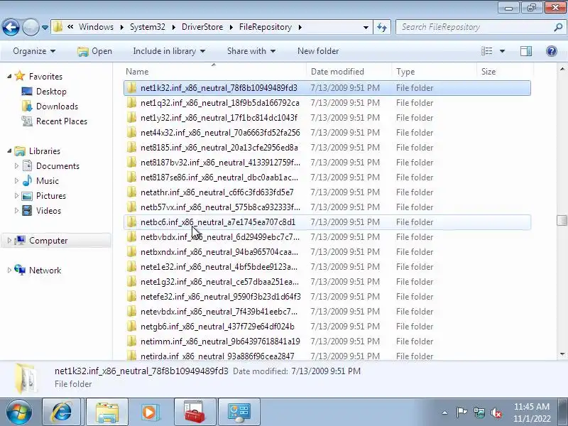Image resolution: width=568 pixels, height=426 pixels.
Task: Click folder icon of netefe32.inf row
Action: click(132, 296)
